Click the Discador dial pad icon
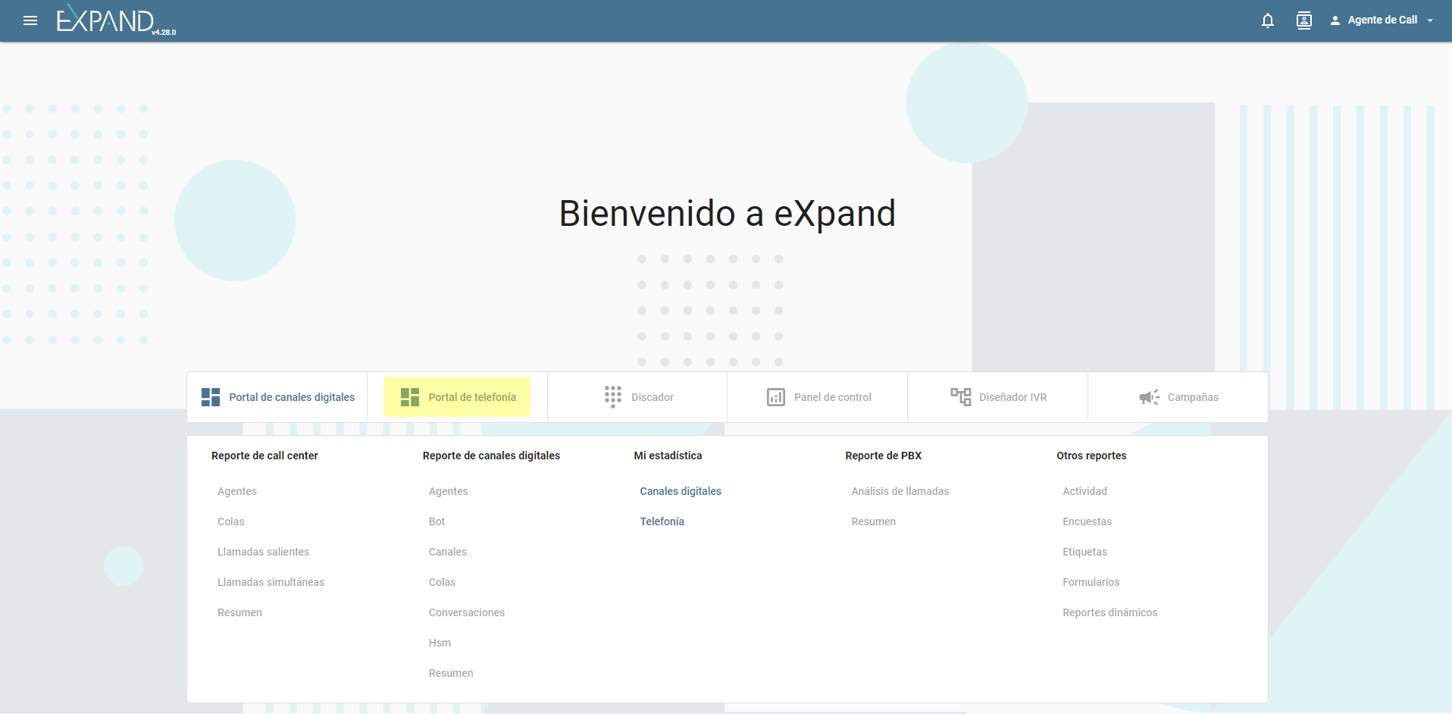1452x714 pixels. [x=613, y=396]
